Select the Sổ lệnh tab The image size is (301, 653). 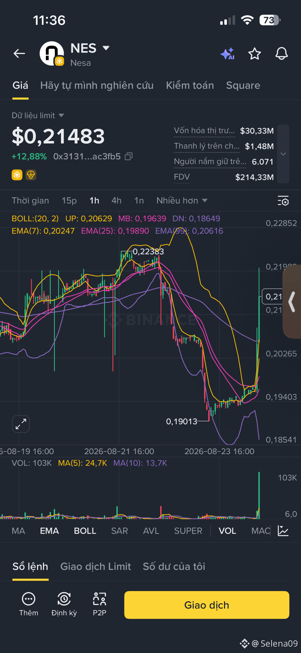(30, 566)
